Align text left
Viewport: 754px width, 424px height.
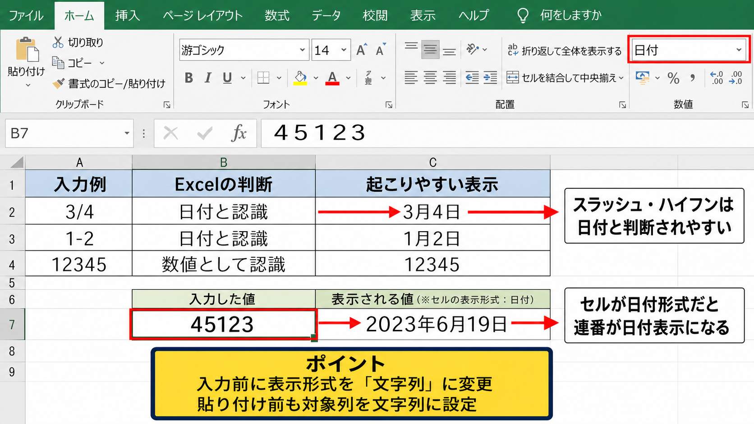(411, 78)
